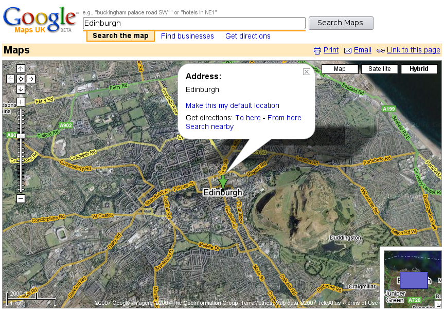
Task: Click the Dalry Rd road label
Action: pos(114,241)
